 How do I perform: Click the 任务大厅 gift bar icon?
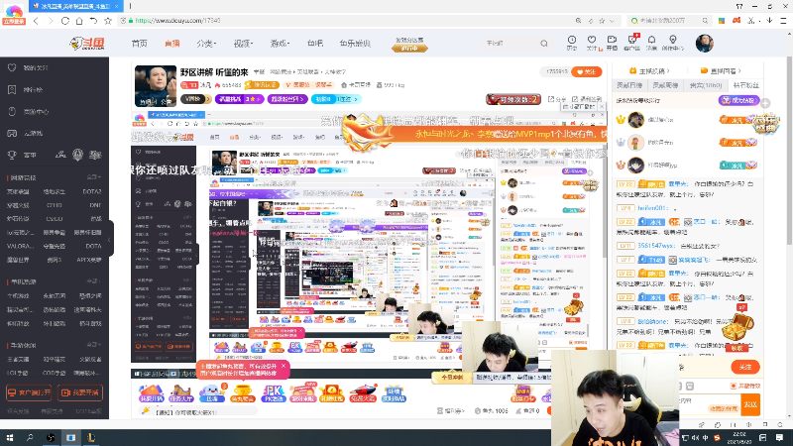point(181,392)
